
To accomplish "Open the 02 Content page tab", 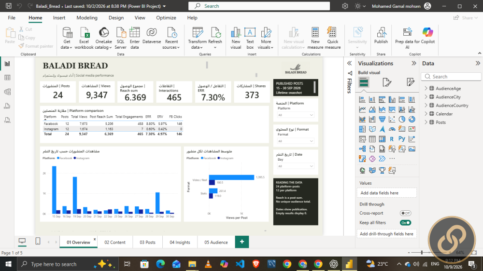I will tap(115, 242).
